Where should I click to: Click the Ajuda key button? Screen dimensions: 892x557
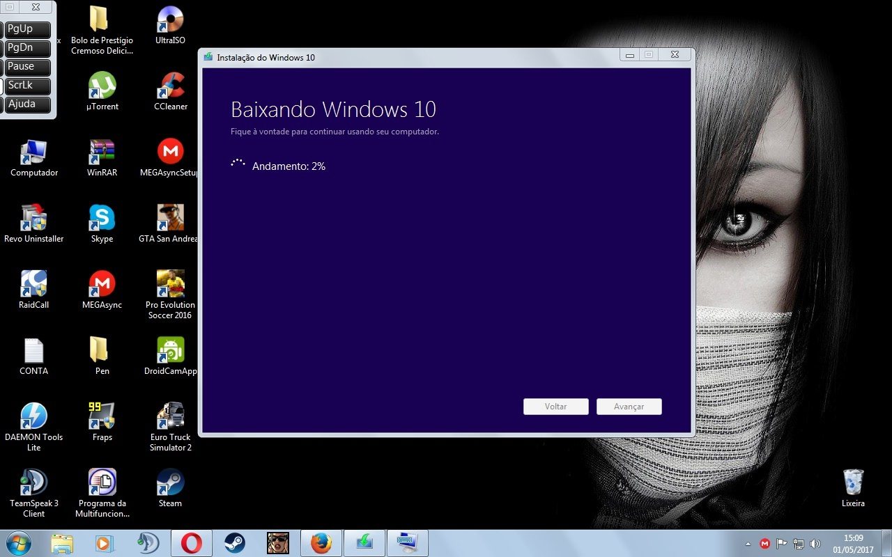coord(29,105)
